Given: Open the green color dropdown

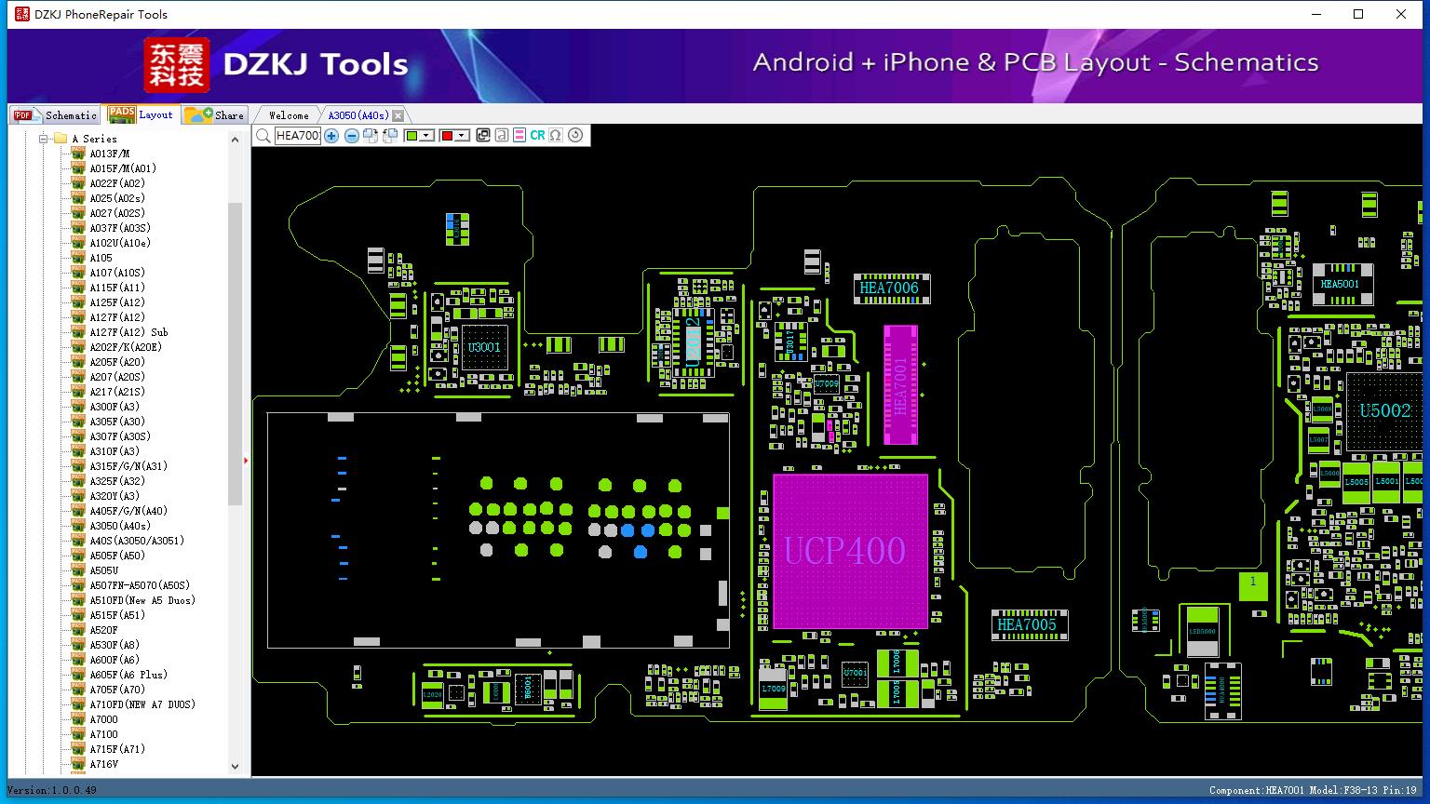Looking at the screenshot, I should [x=427, y=136].
